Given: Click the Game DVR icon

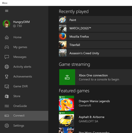Looking at the screenshot, I should pyautogui.click(x=7, y=87).
